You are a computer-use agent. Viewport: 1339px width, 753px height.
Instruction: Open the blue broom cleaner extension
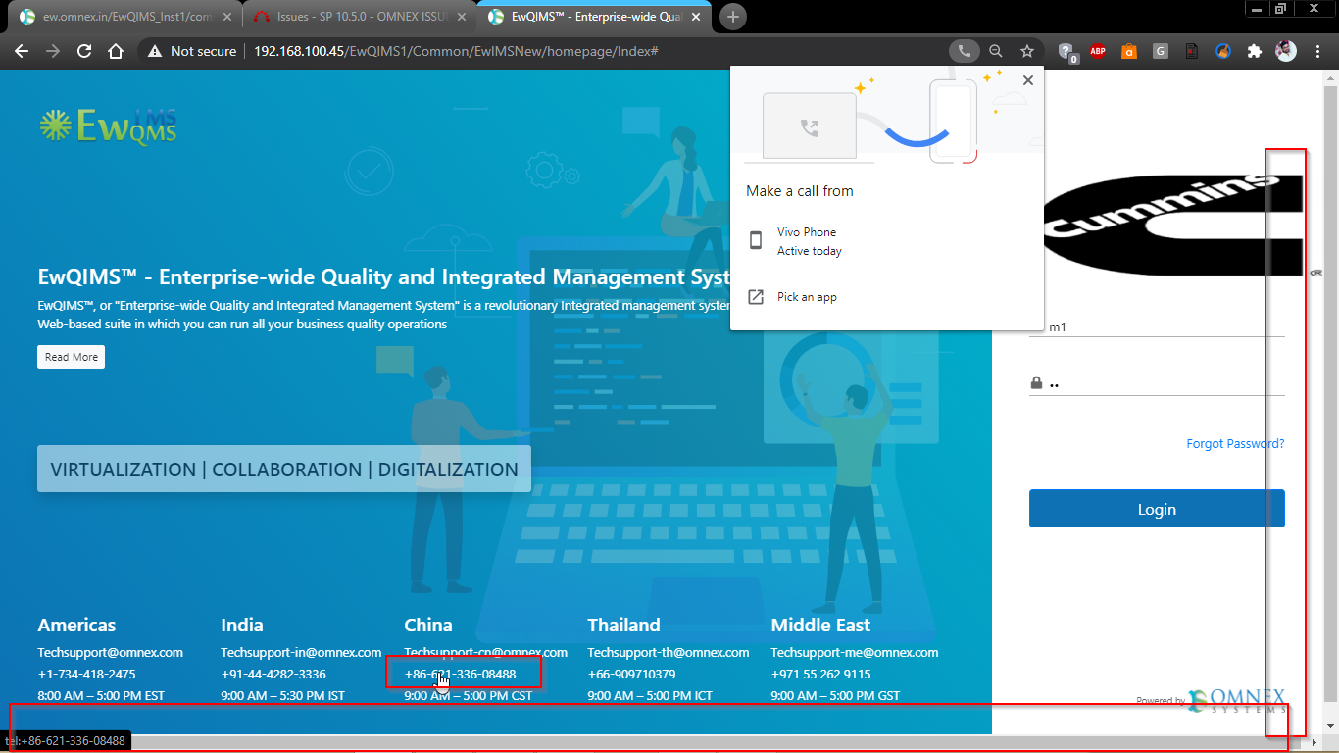(x=1223, y=51)
